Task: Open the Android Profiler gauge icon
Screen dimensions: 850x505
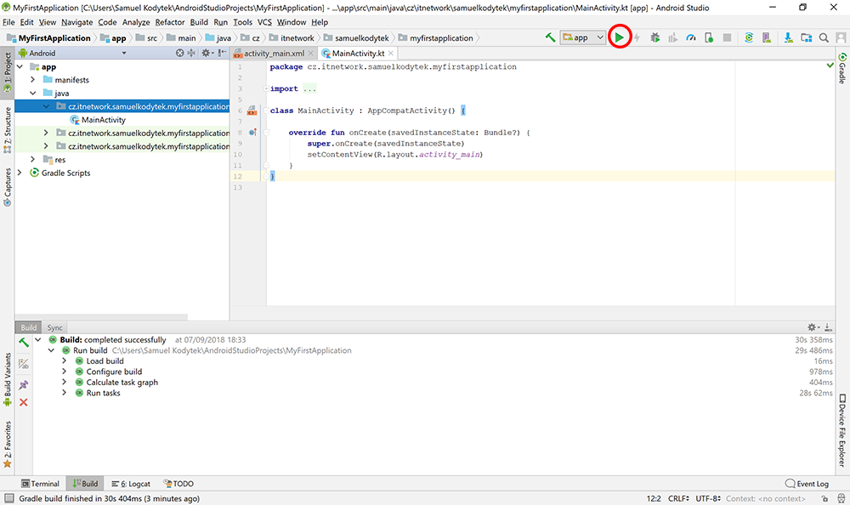Action: 691,37
